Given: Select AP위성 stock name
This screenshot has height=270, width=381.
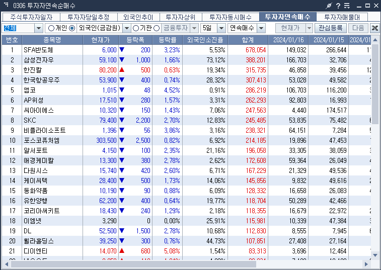Looking at the screenshot, I should coord(34,100).
